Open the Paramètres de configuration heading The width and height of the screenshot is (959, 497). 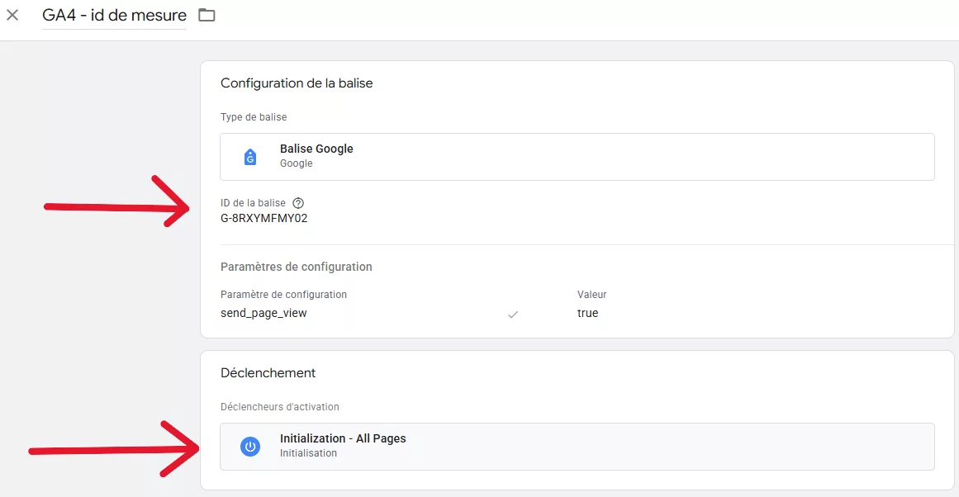296,266
